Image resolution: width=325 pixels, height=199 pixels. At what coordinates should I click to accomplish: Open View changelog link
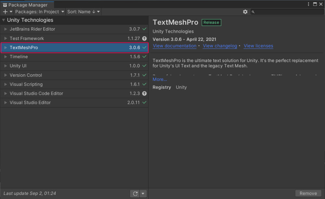click(x=220, y=46)
